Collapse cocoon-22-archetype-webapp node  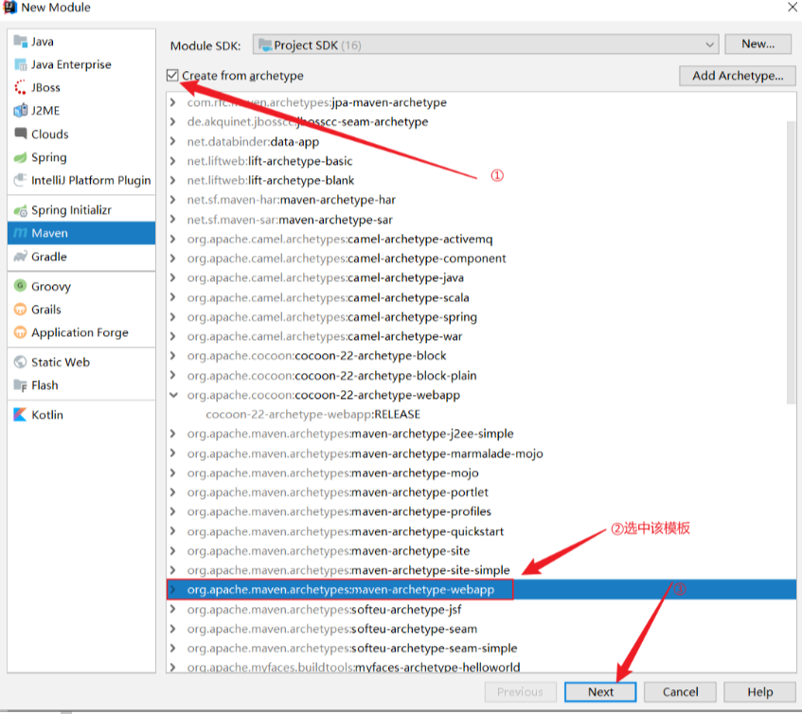pos(174,395)
